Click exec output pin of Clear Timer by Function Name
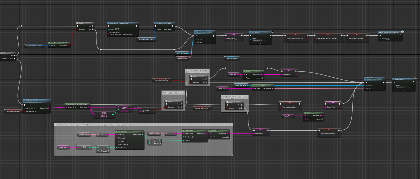The height and width of the screenshot is (179, 420). tap(137, 26)
